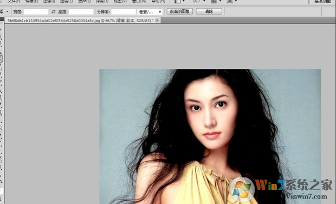
Task: Click the View Extras icon in the top bar
Action: pos(179,1)
